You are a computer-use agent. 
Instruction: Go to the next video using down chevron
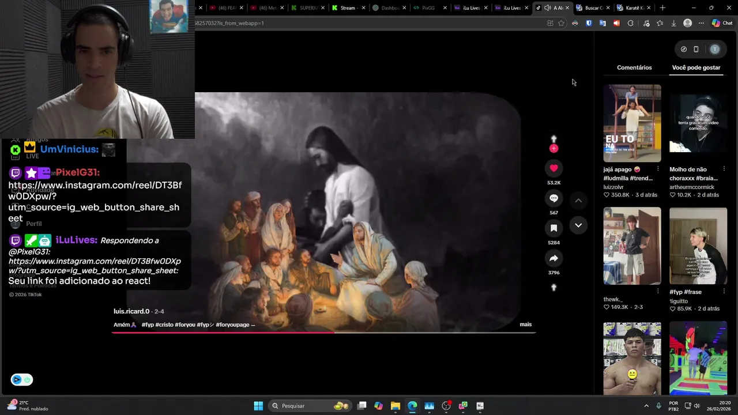pos(578,225)
